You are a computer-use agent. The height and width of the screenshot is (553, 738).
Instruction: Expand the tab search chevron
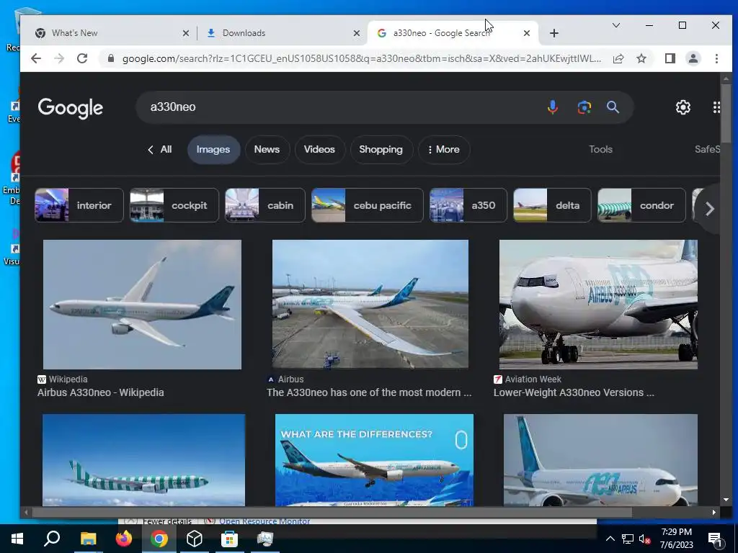[x=615, y=25]
